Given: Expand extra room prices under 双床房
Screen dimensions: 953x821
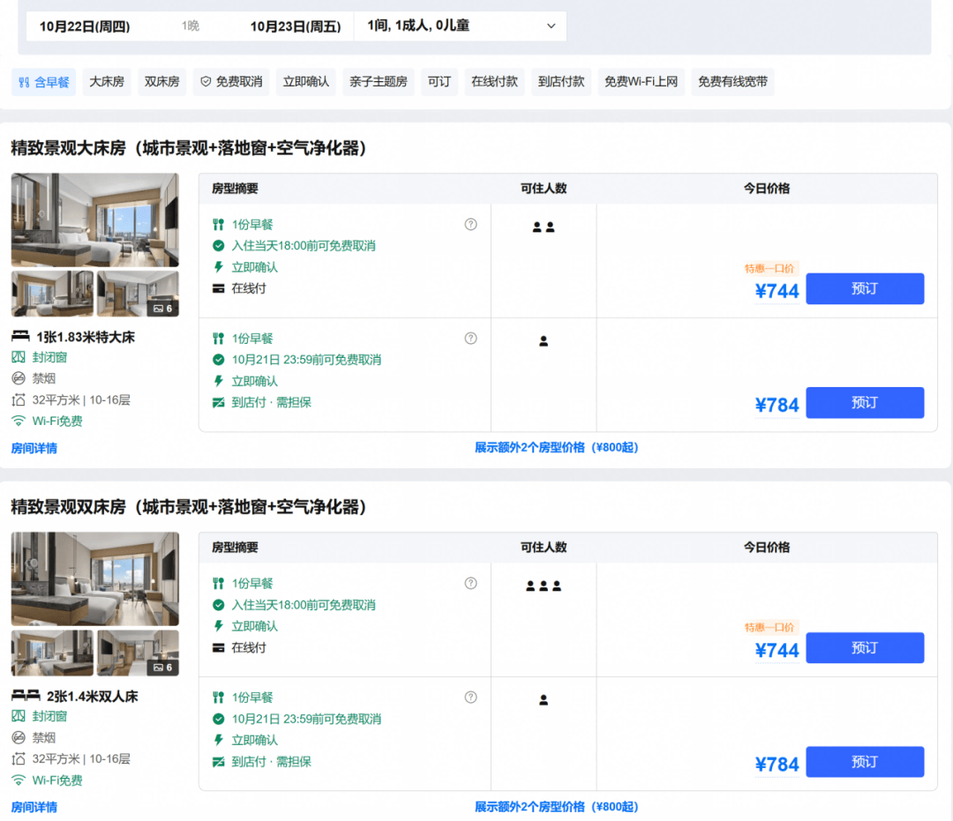Looking at the screenshot, I should point(556,806).
